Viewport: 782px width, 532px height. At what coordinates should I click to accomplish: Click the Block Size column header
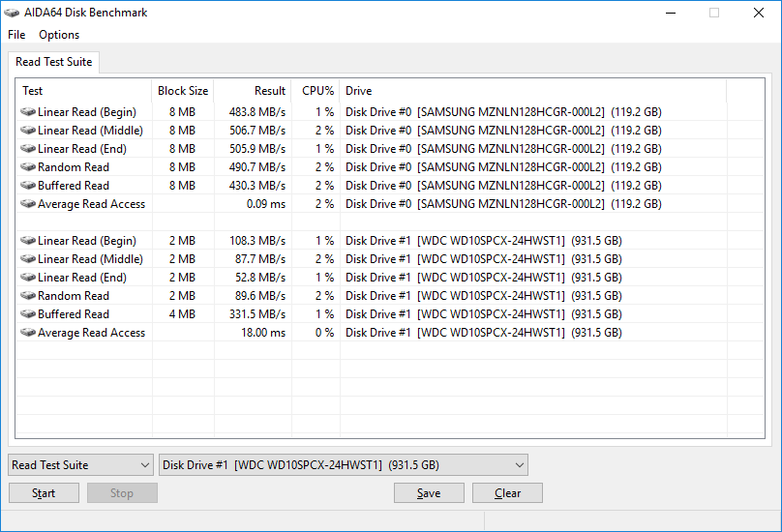pos(183,91)
